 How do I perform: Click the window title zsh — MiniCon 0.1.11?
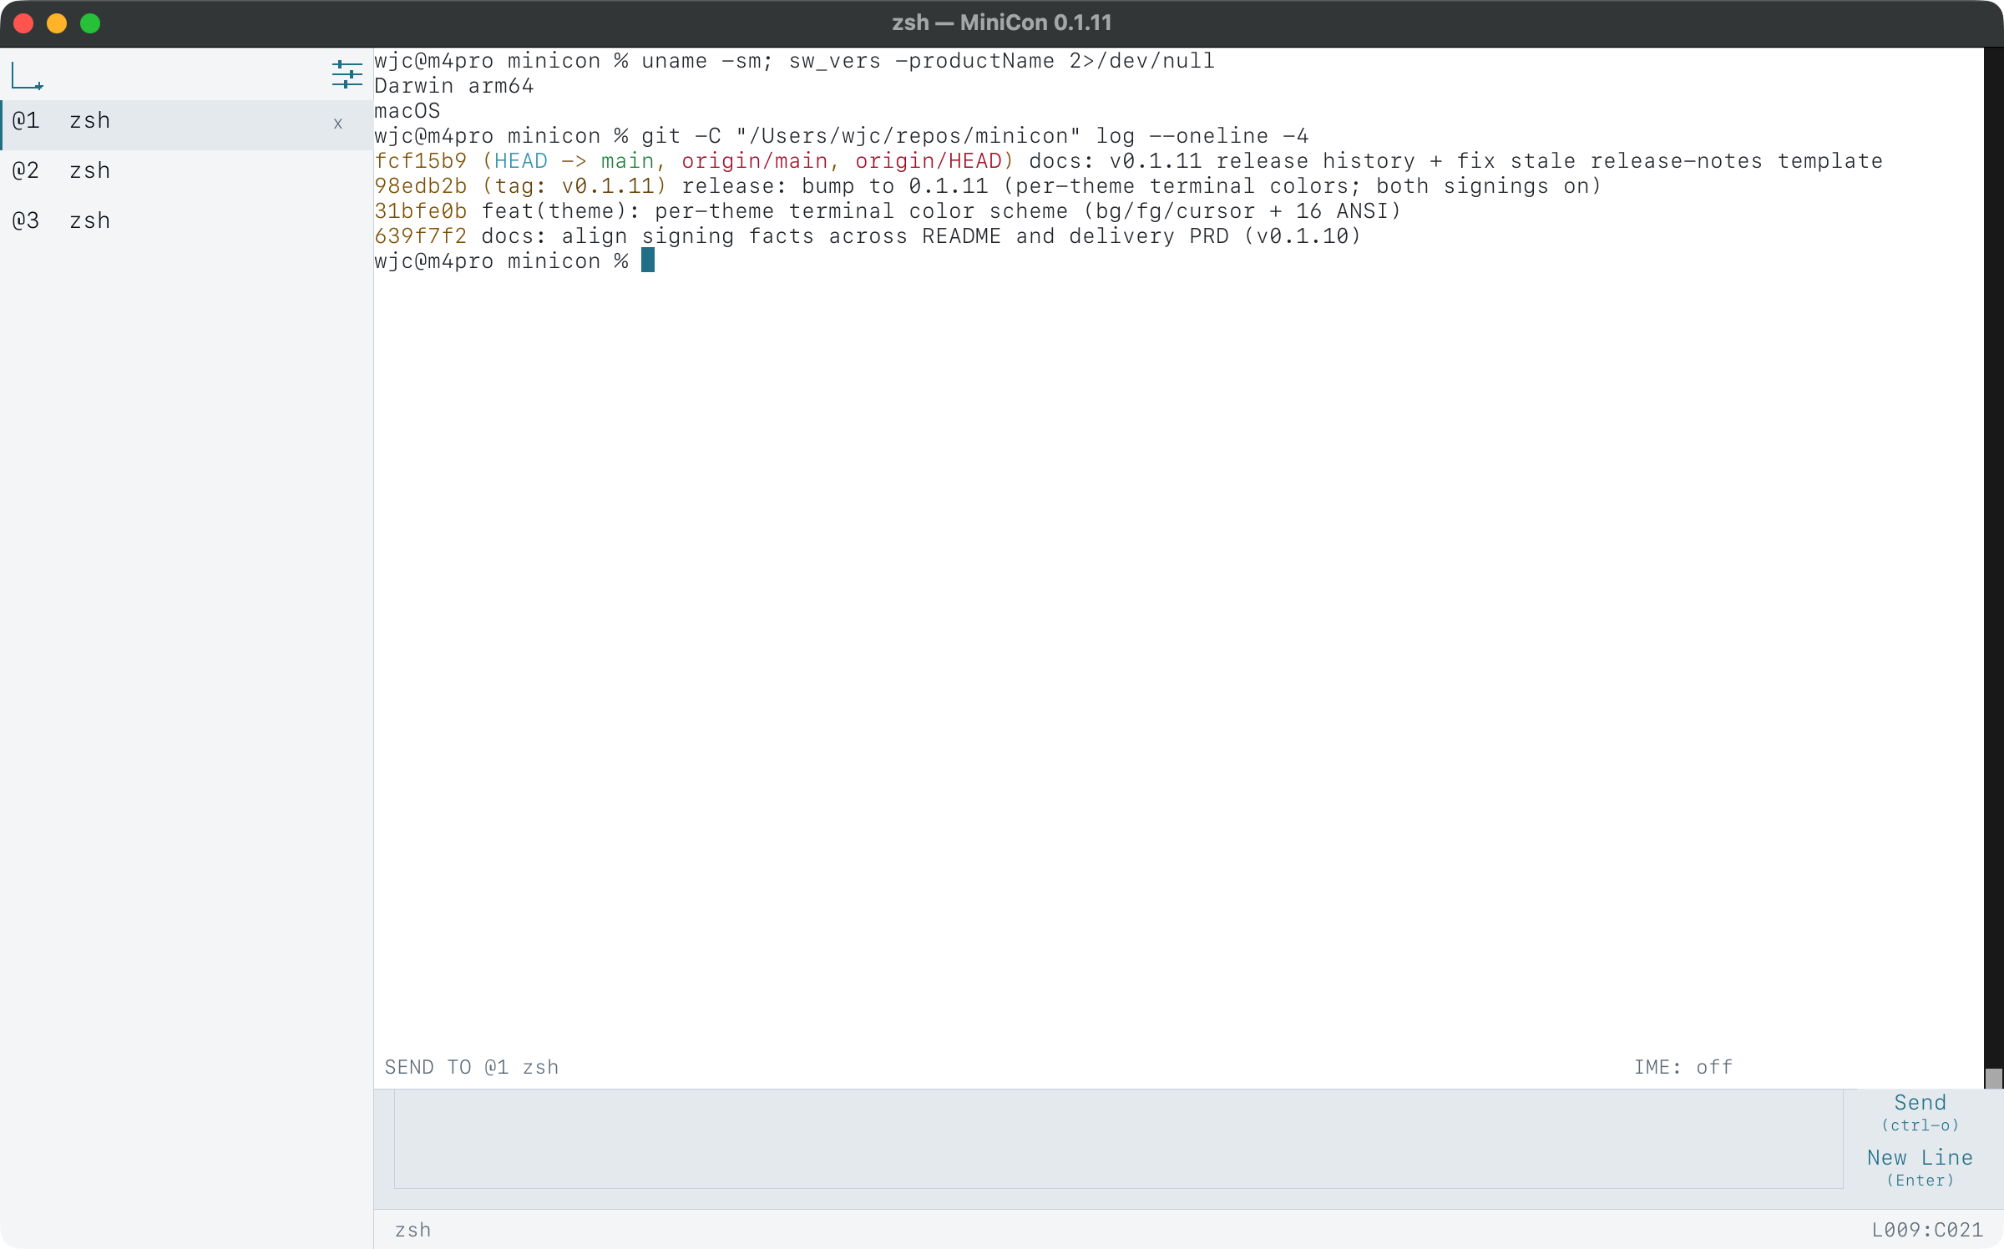point(1002,23)
